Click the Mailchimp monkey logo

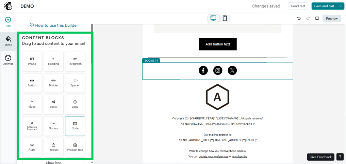pyautogui.click(x=8, y=6)
